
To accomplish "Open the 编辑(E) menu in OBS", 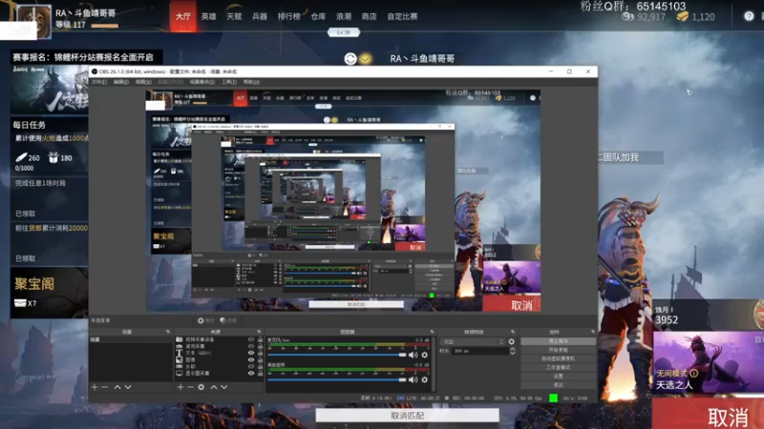I will tap(121, 82).
